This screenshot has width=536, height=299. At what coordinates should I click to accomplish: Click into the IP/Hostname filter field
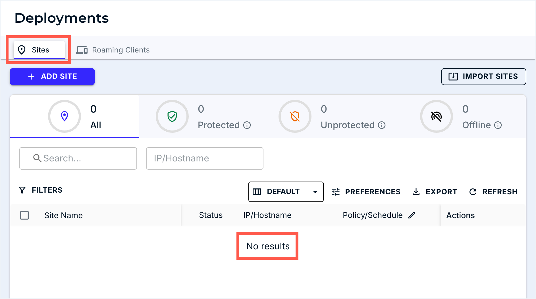[x=204, y=158]
